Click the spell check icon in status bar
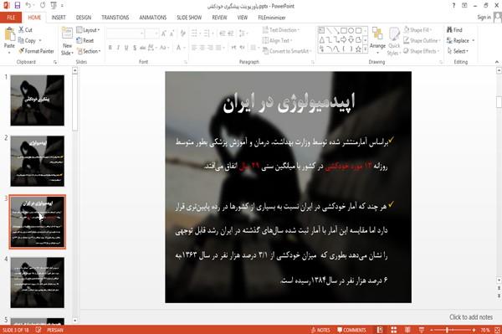The height and width of the screenshot is (334, 502). (38, 330)
